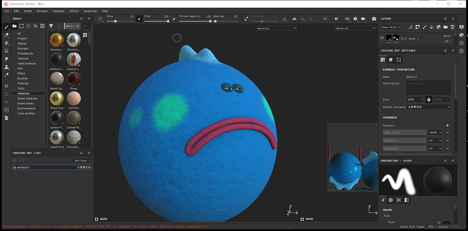Image resolution: width=468 pixels, height=231 pixels.
Task: Toggle MASK indicator in 3D viewport
Action: pos(97,219)
